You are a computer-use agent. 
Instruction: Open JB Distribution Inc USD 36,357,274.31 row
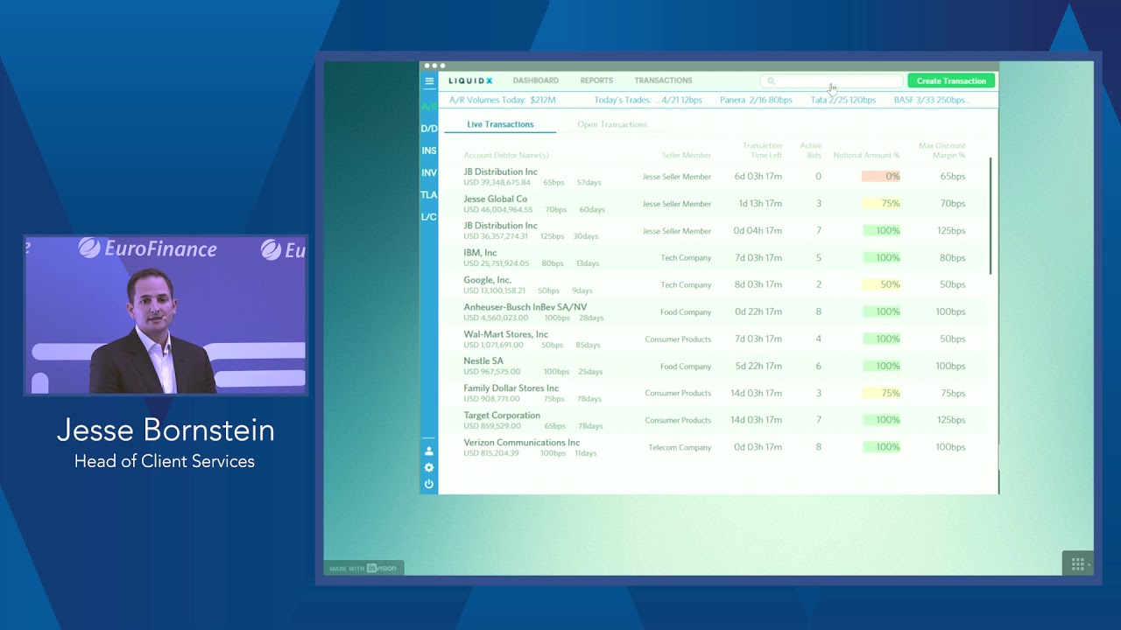(x=712, y=231)
